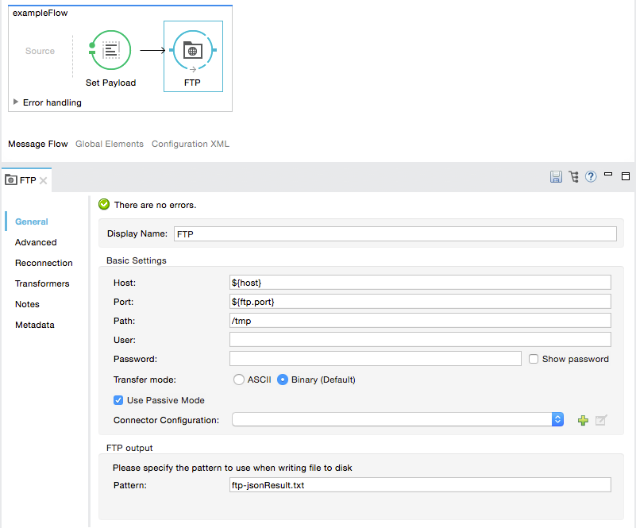Screen dimensions: 636x528
Task: Click the tree structure icon in toolbar
Action: [573, 177]
